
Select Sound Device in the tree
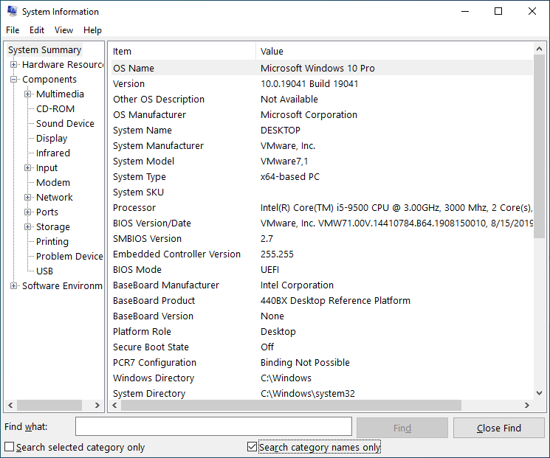click(65, 123)
